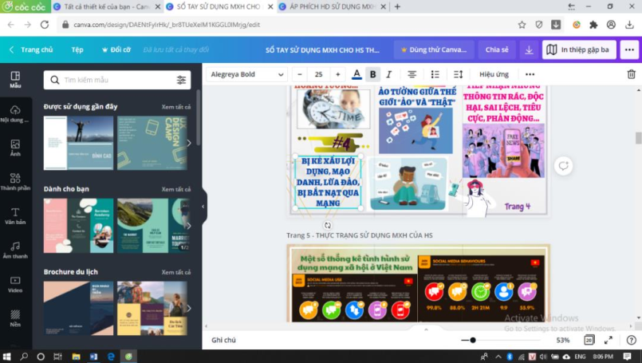Open a new browser tab
The width and height of the screenshot is (642, 363).
397,6
